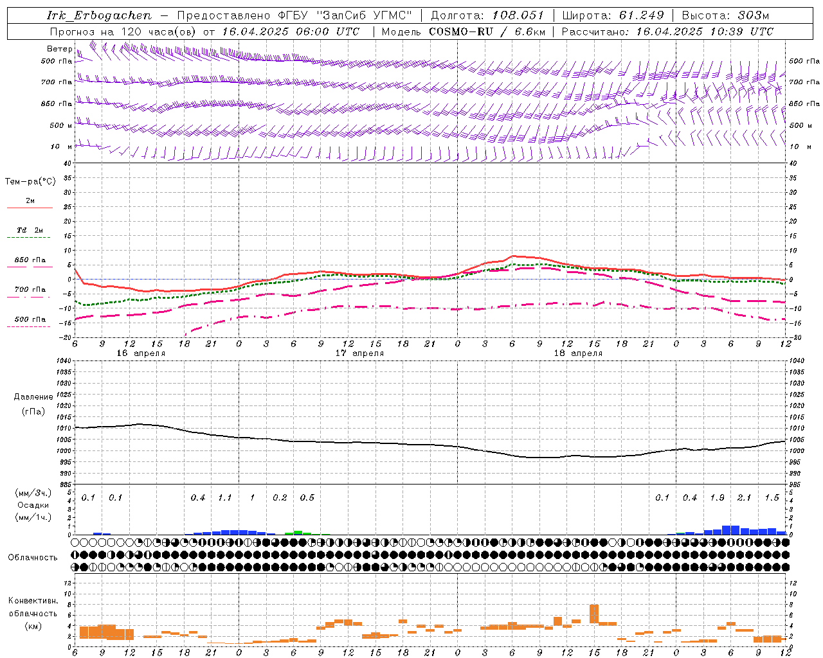This screenshot has height=658, width=823.
Task: Click the Долгота: 108.051 value
Action: [x=487, y=15]
